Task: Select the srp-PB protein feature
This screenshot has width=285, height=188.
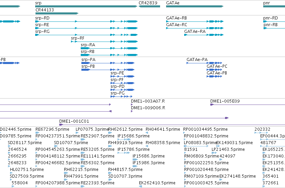Action: point(108,70)
